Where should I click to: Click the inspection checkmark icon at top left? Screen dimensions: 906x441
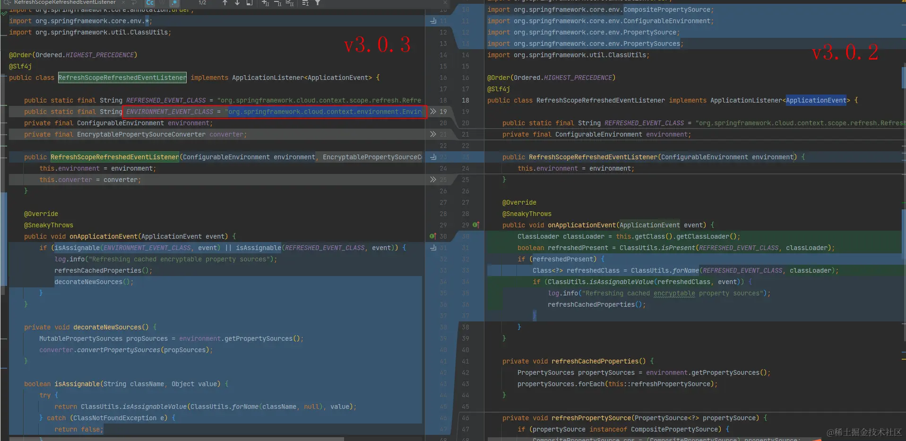[4, 14]
